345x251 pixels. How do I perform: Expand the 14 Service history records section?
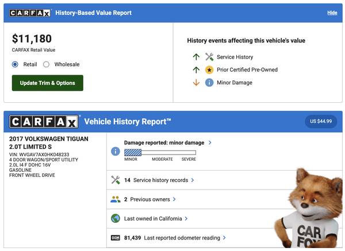159,180
